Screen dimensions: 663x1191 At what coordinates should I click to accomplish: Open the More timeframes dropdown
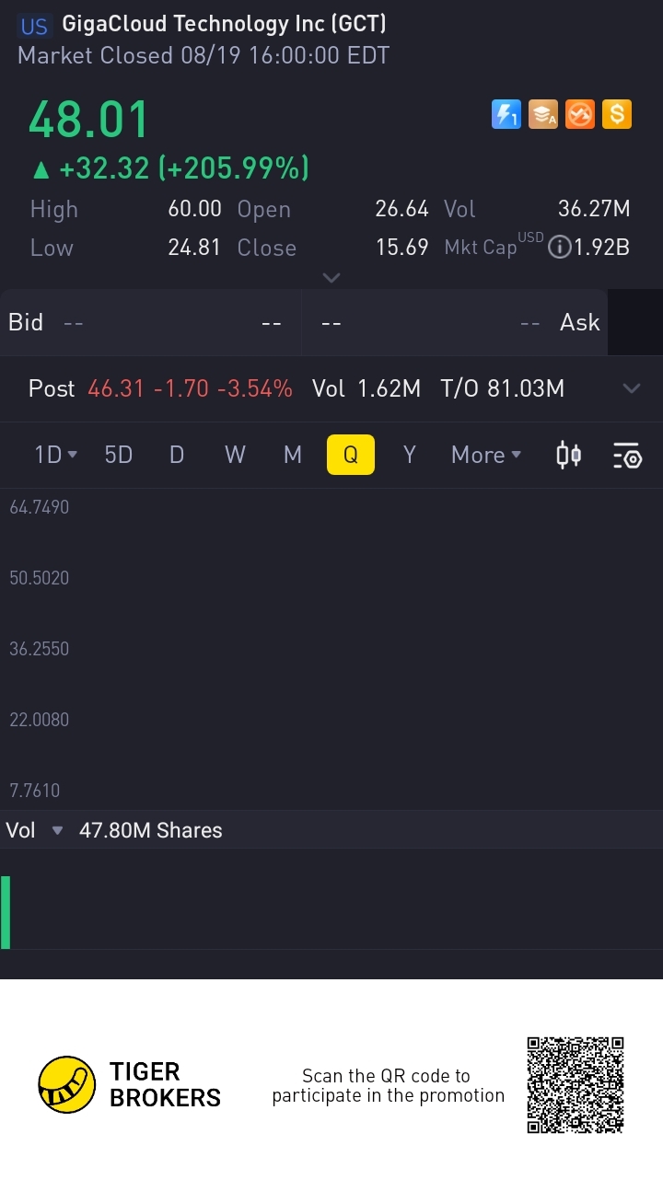tap(486, 455)
